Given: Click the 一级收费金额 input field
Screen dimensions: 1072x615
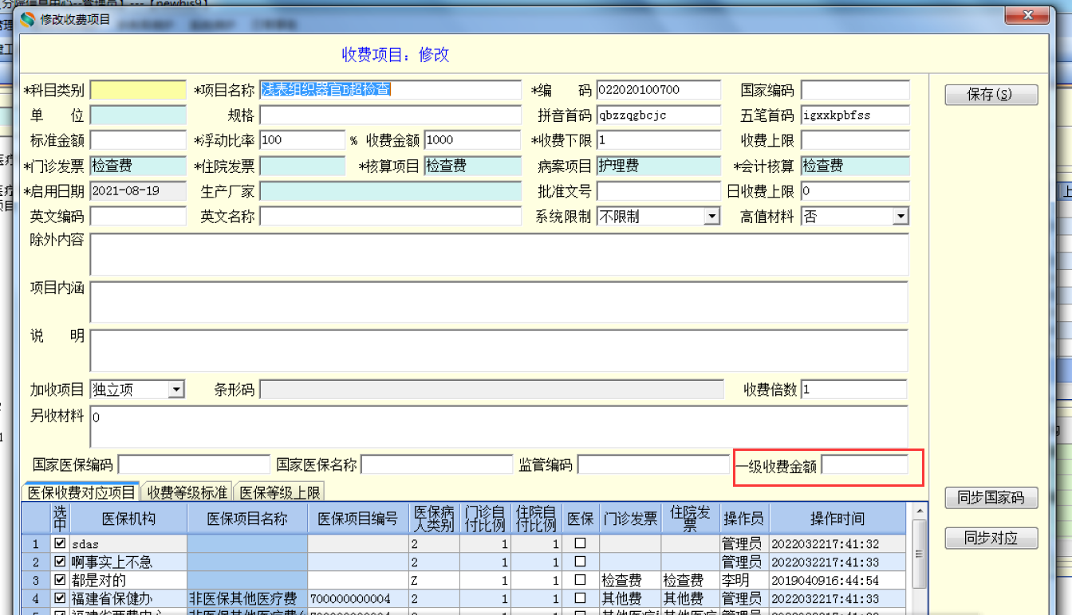Looking at the screenshot, I should (x=865, y=464).
